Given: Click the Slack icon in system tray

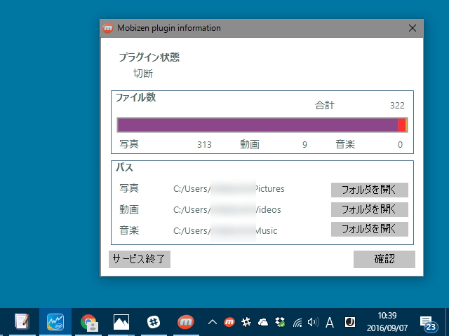Looking at the screenshot, I should click(246, 322).
